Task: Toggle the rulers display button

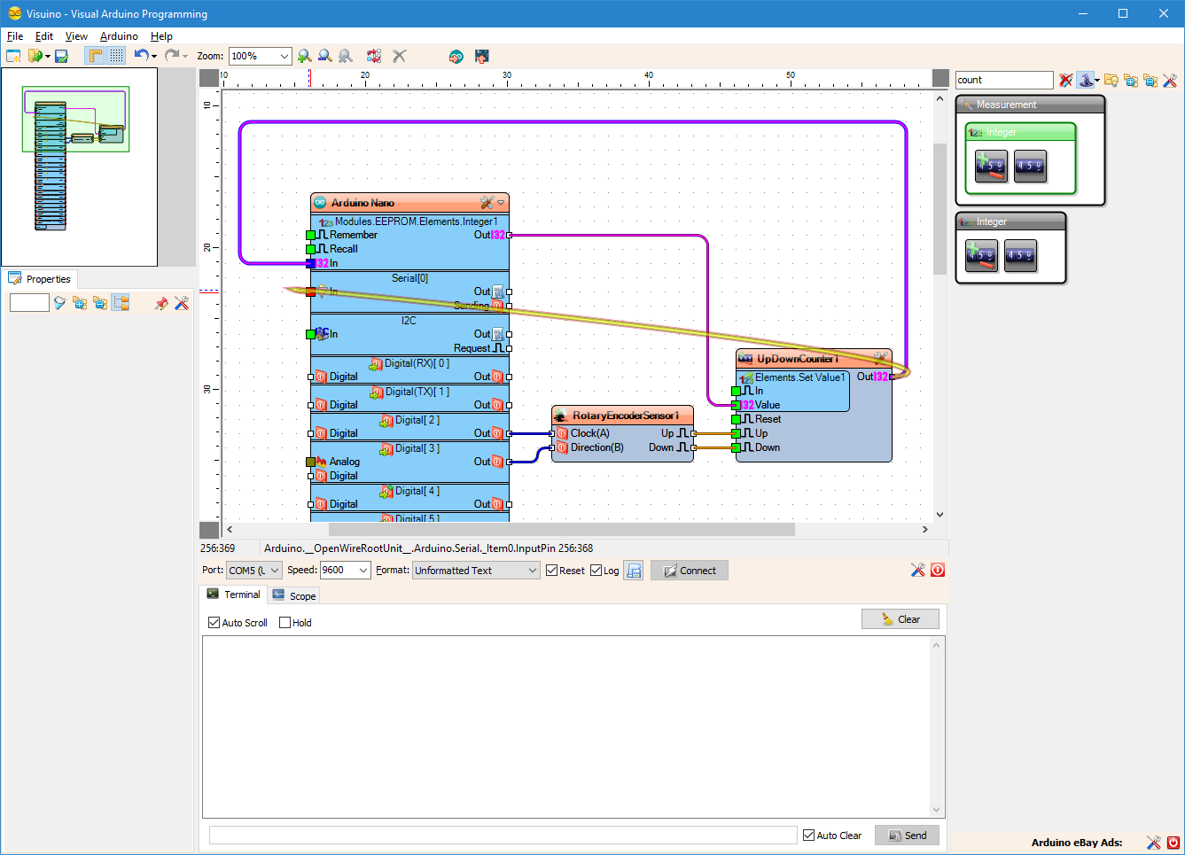Action: tap(95, 56)
